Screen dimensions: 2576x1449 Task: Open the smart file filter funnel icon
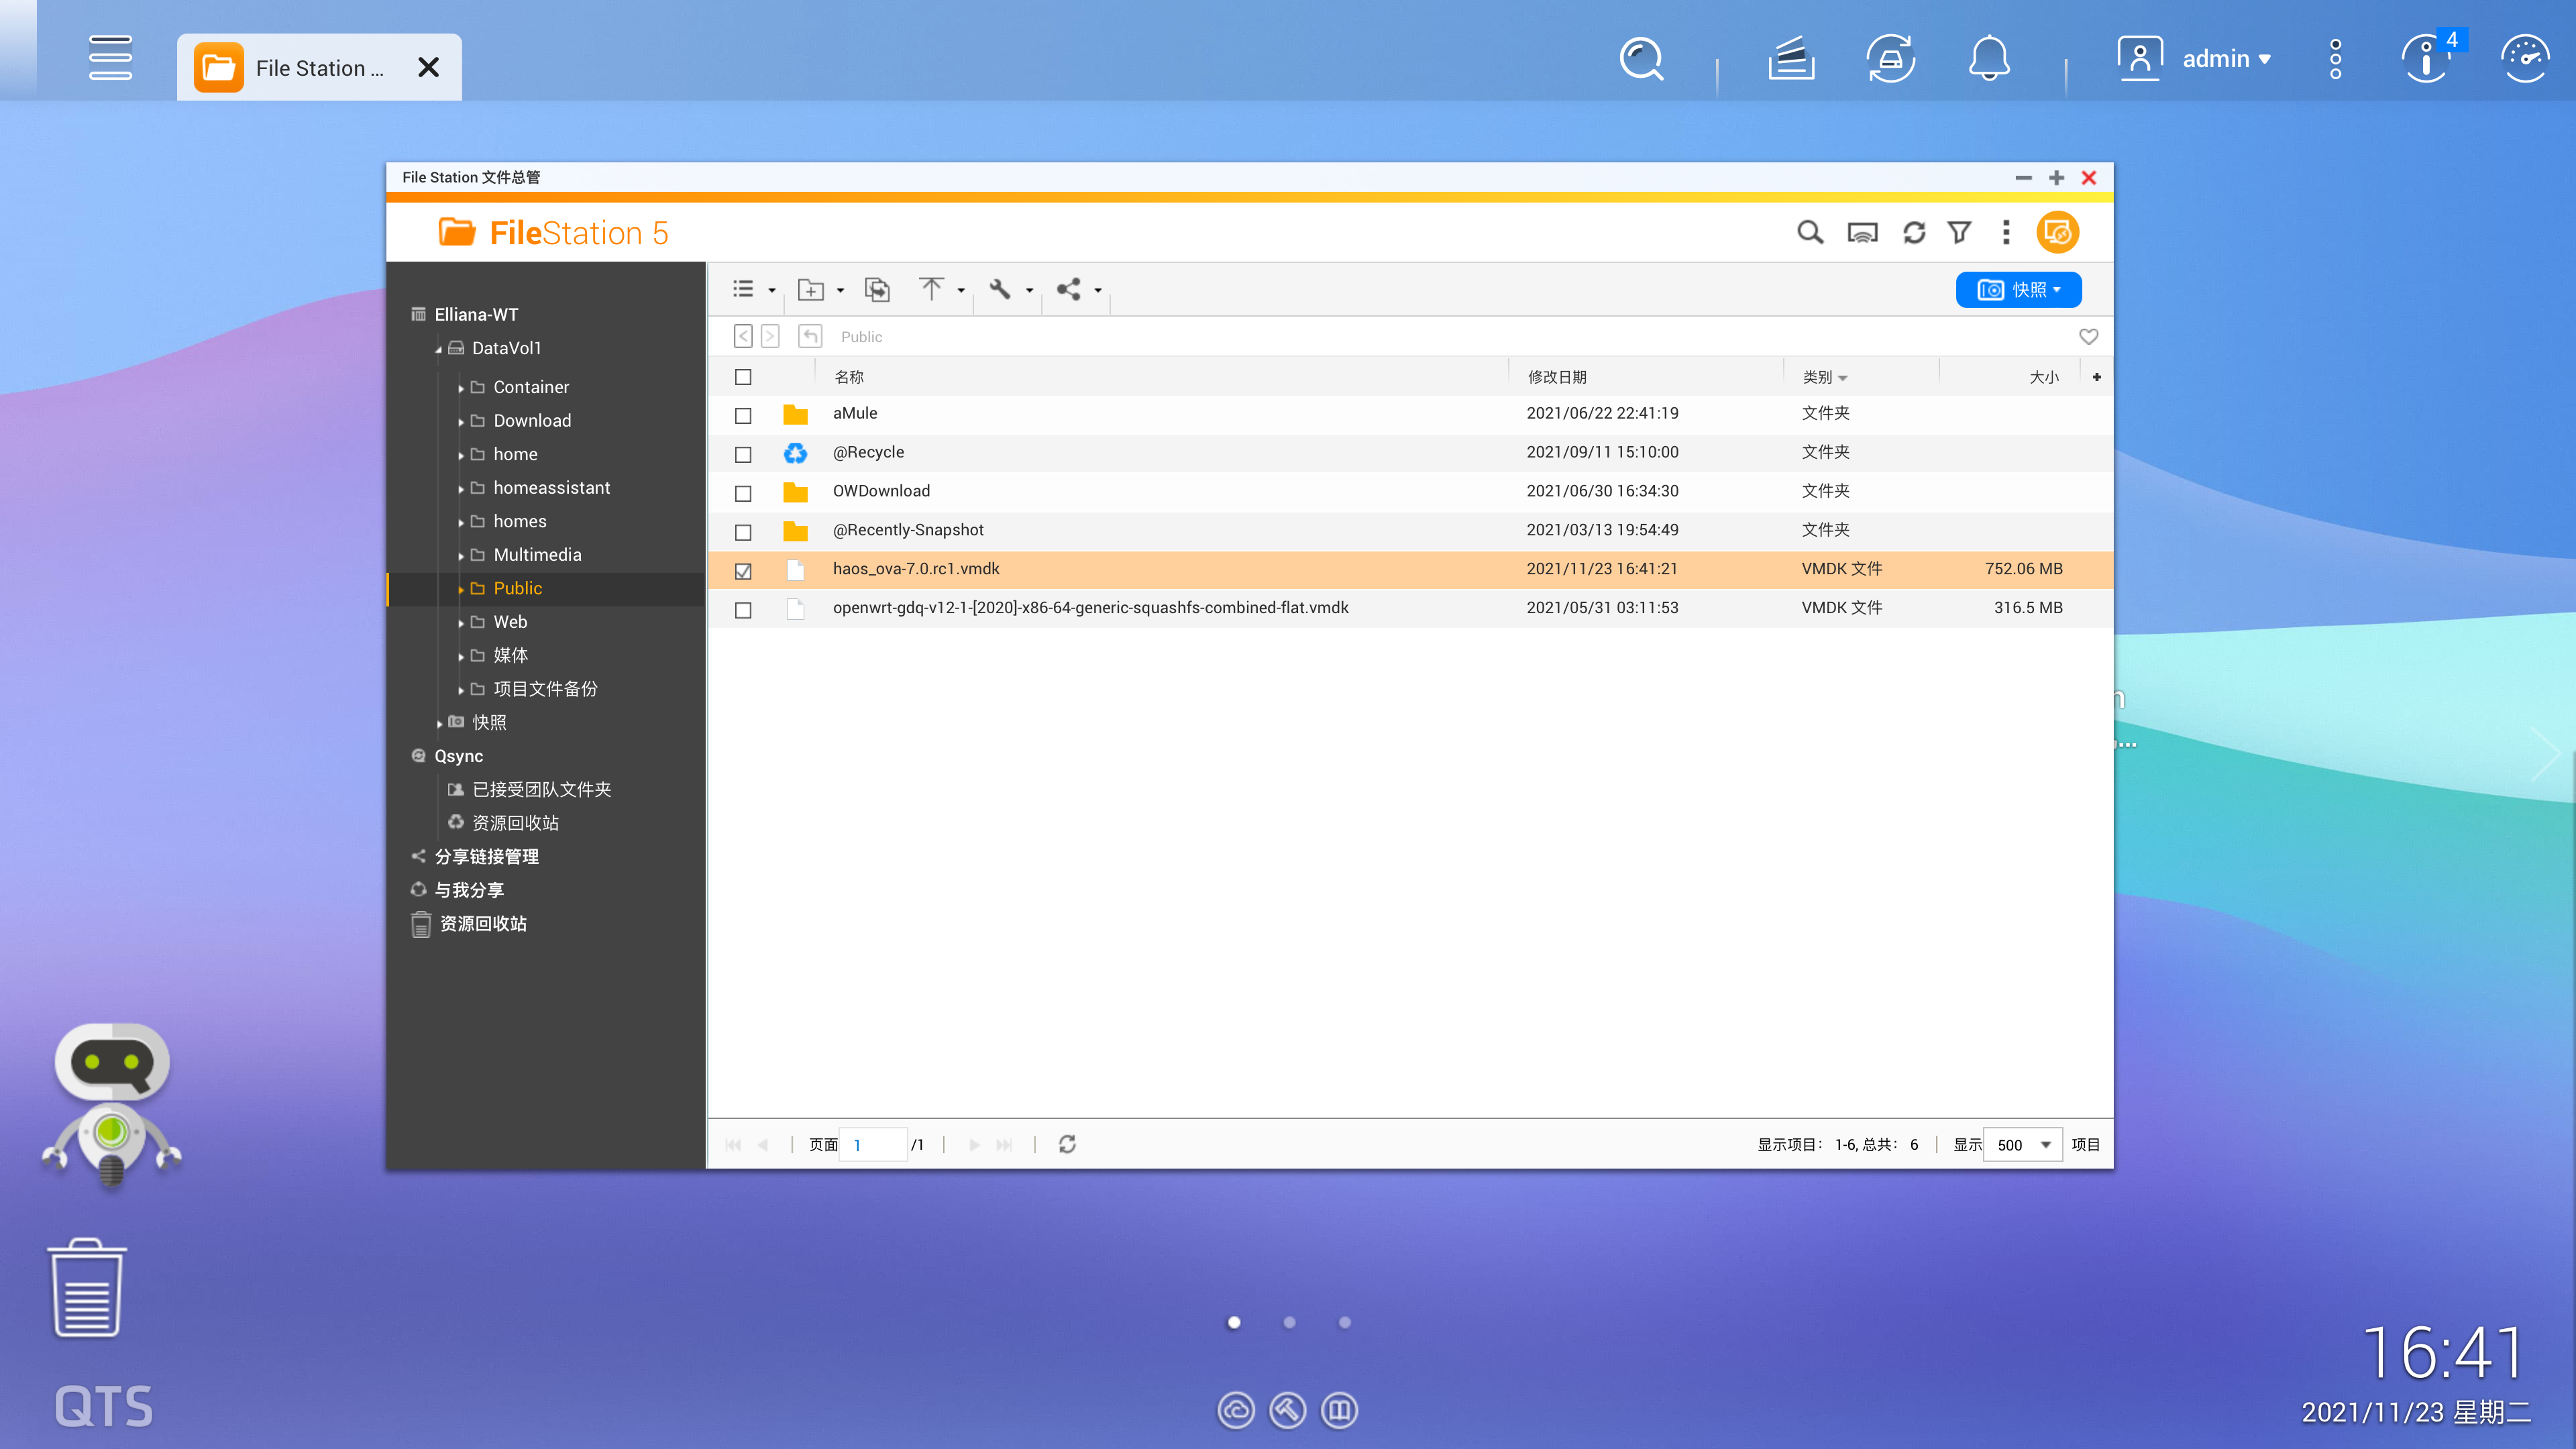[x=1960, y=233]
